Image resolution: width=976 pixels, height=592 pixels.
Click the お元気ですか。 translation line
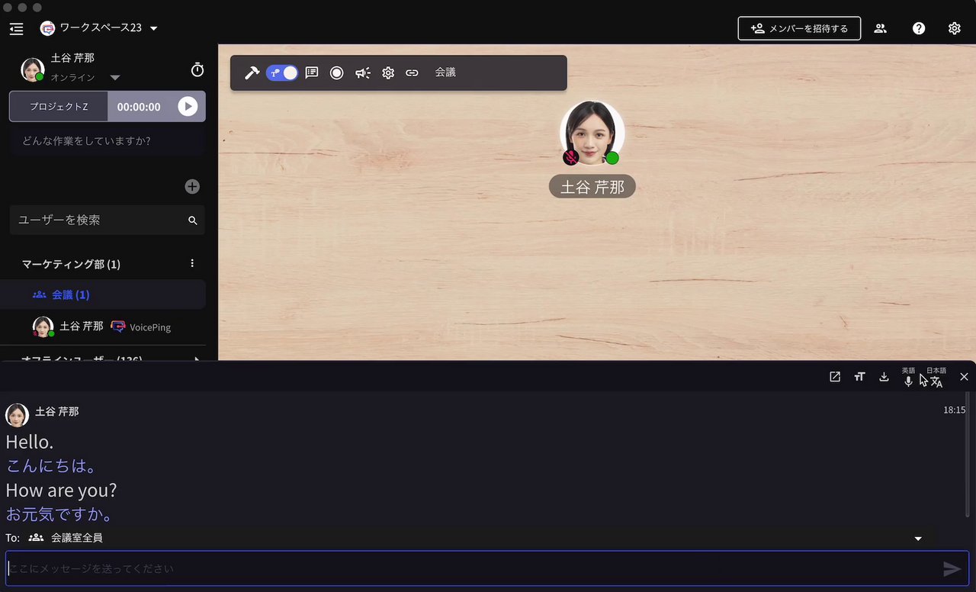click(60, 514)
